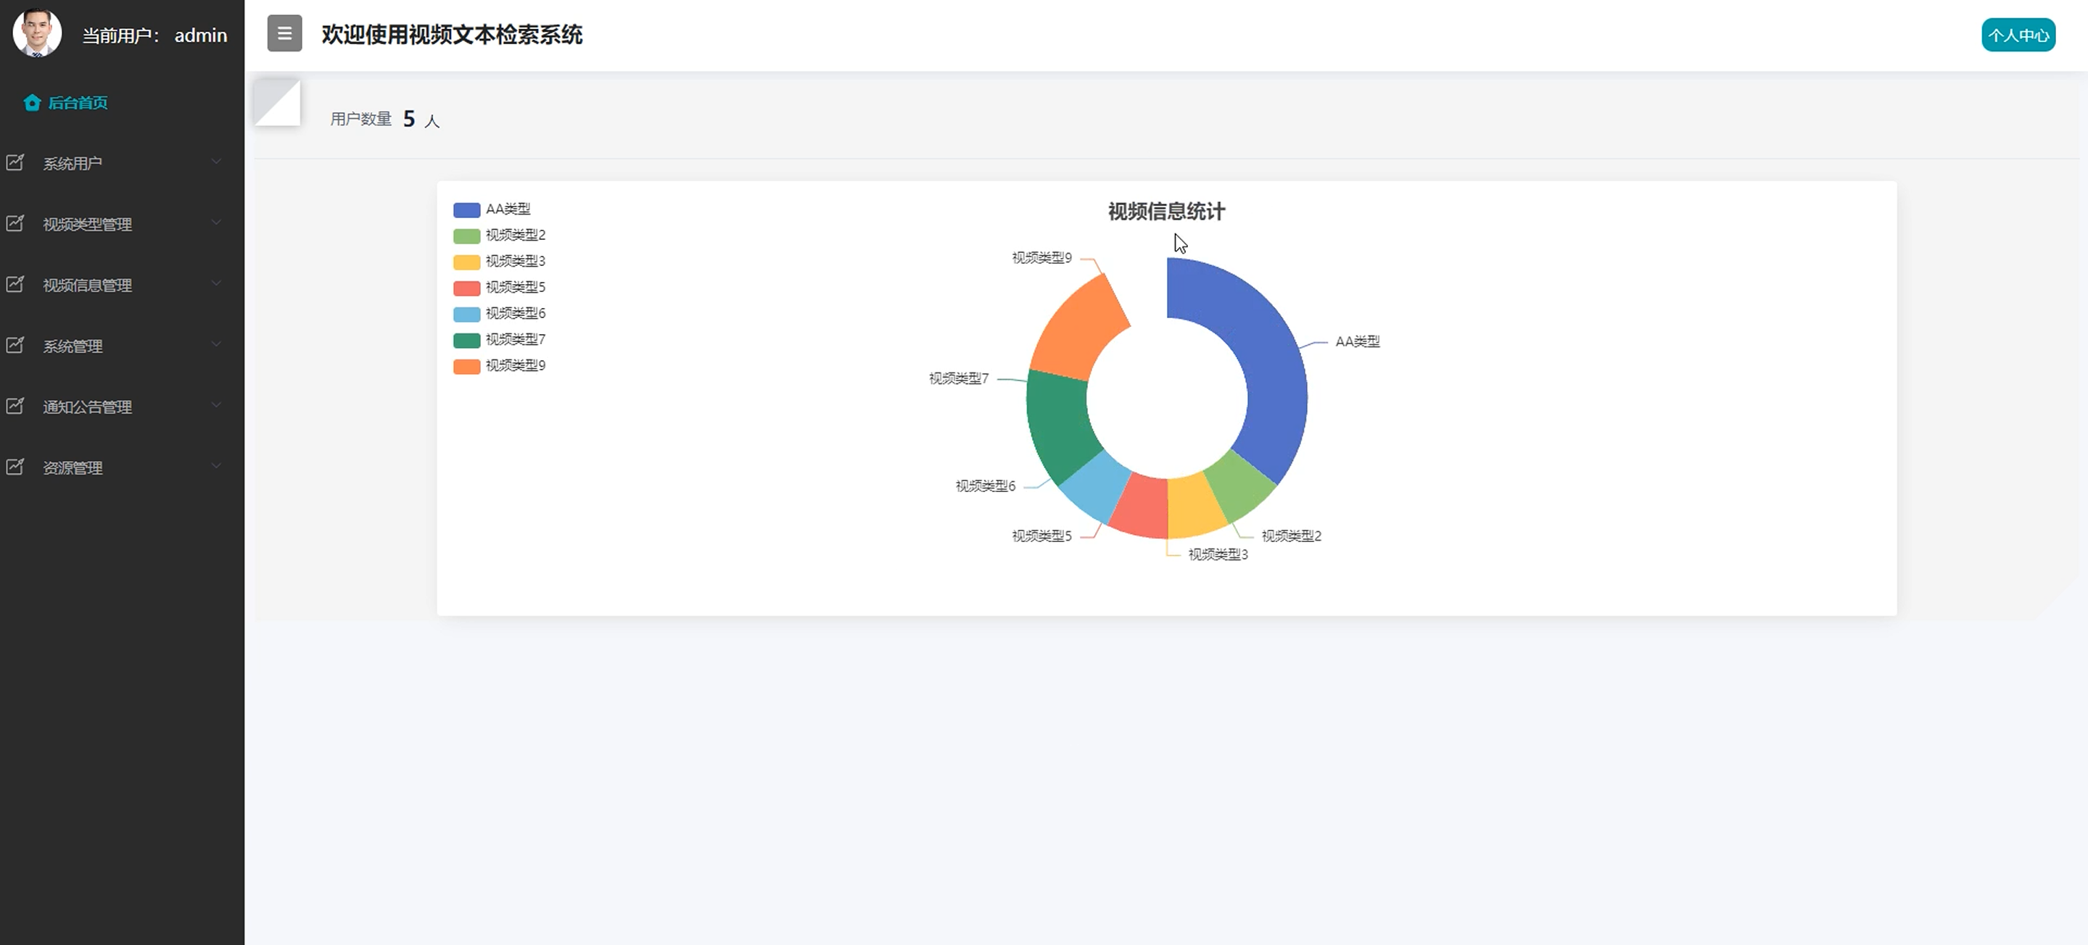
Task: Open the 后台首页 menu item
Action: [78, 103]
